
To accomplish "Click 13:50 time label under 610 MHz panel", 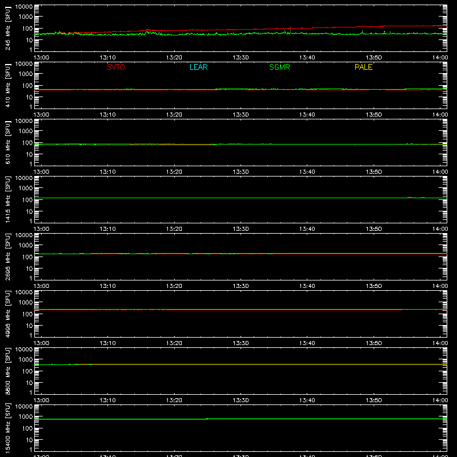I will pos(374,172).
